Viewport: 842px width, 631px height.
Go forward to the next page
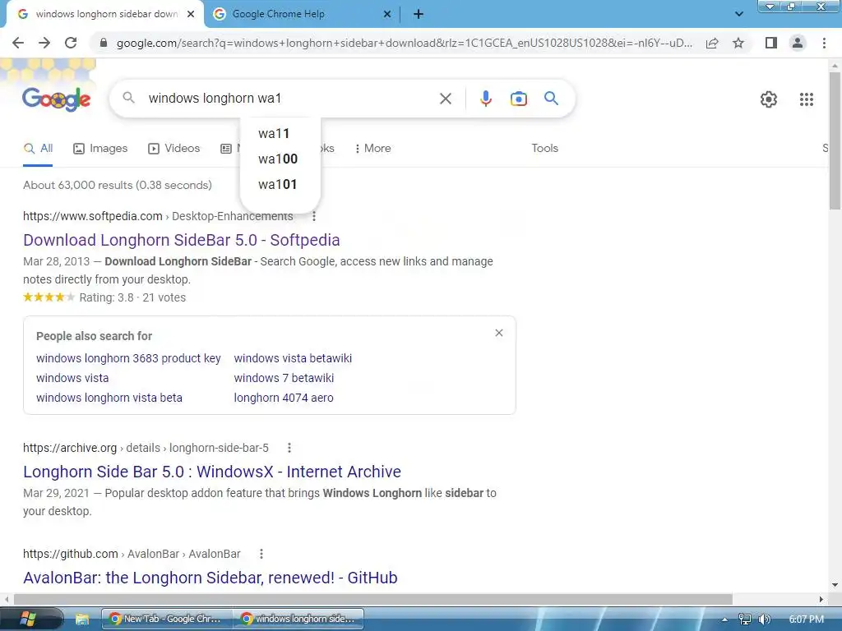[x=44, y=43]
